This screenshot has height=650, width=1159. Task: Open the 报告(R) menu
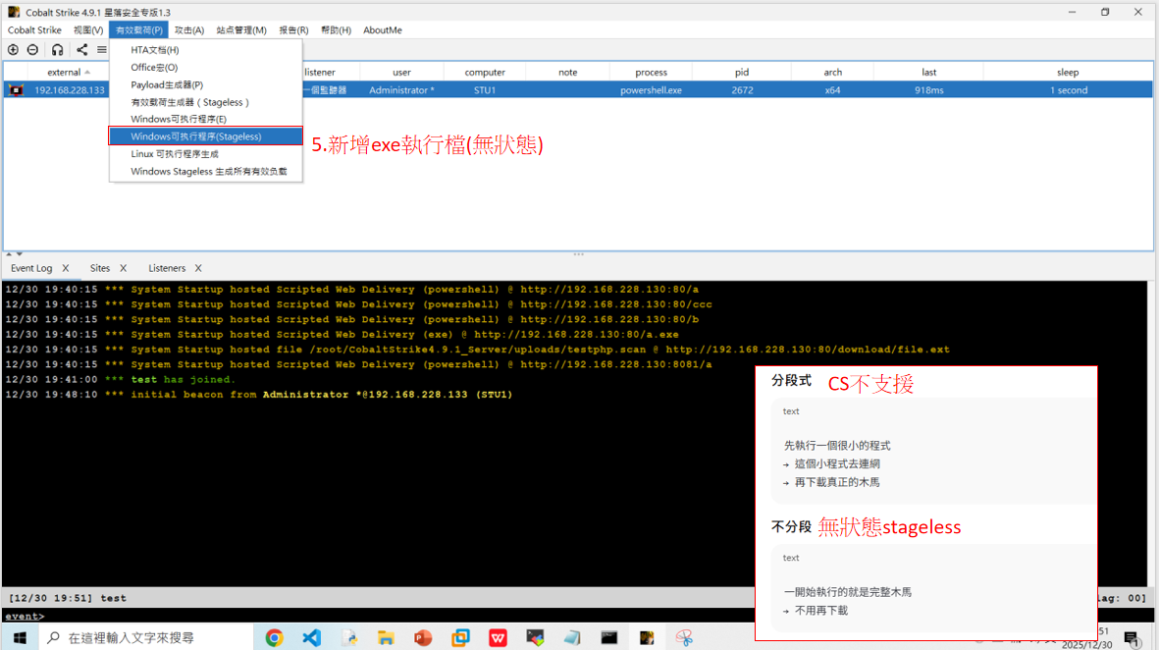click(x=293, y=30)
